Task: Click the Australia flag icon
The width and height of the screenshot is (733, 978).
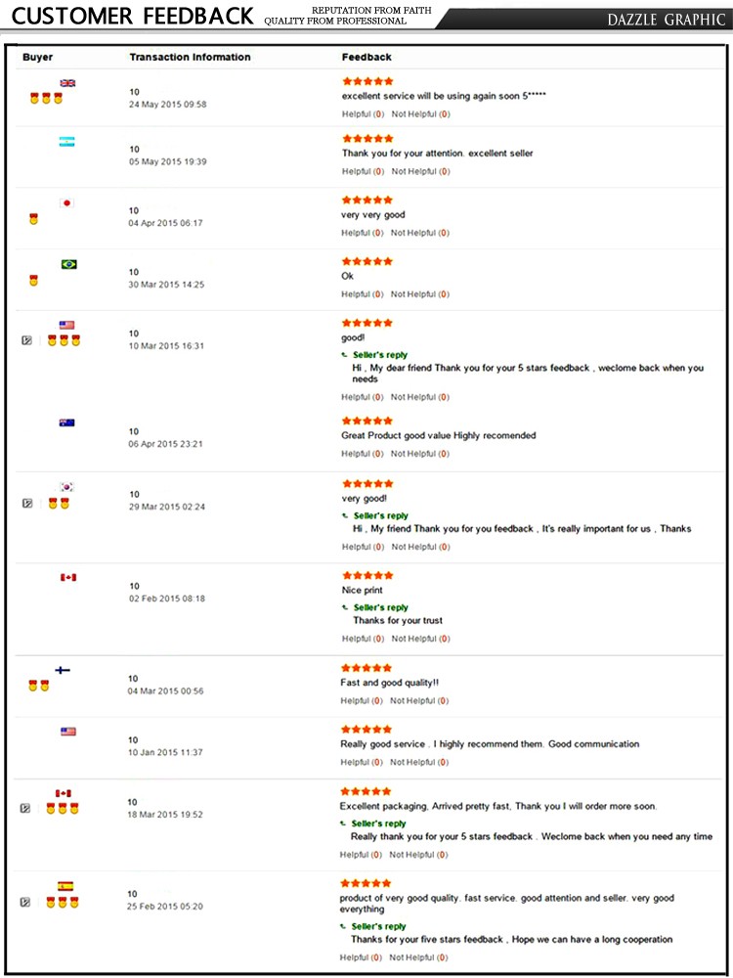Action: coord(66,422)
